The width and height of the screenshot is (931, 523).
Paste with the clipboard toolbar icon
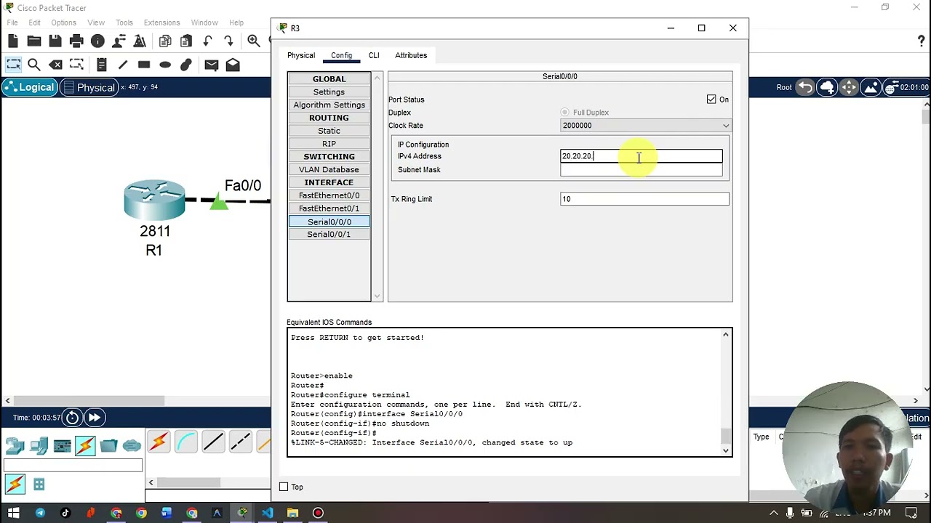(186, 41)
